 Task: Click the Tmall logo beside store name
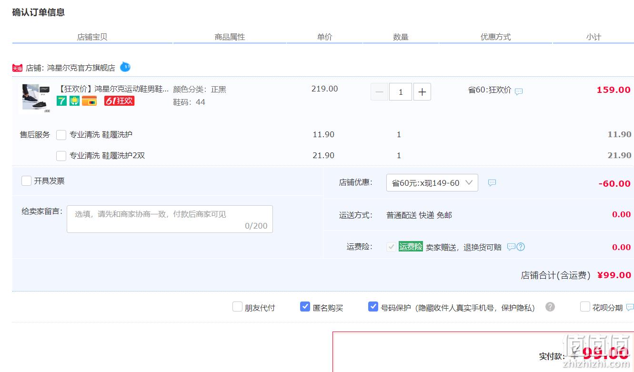17,68
